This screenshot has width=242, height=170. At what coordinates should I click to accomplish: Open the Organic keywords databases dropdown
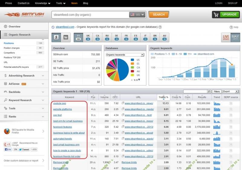click(125, 55)
